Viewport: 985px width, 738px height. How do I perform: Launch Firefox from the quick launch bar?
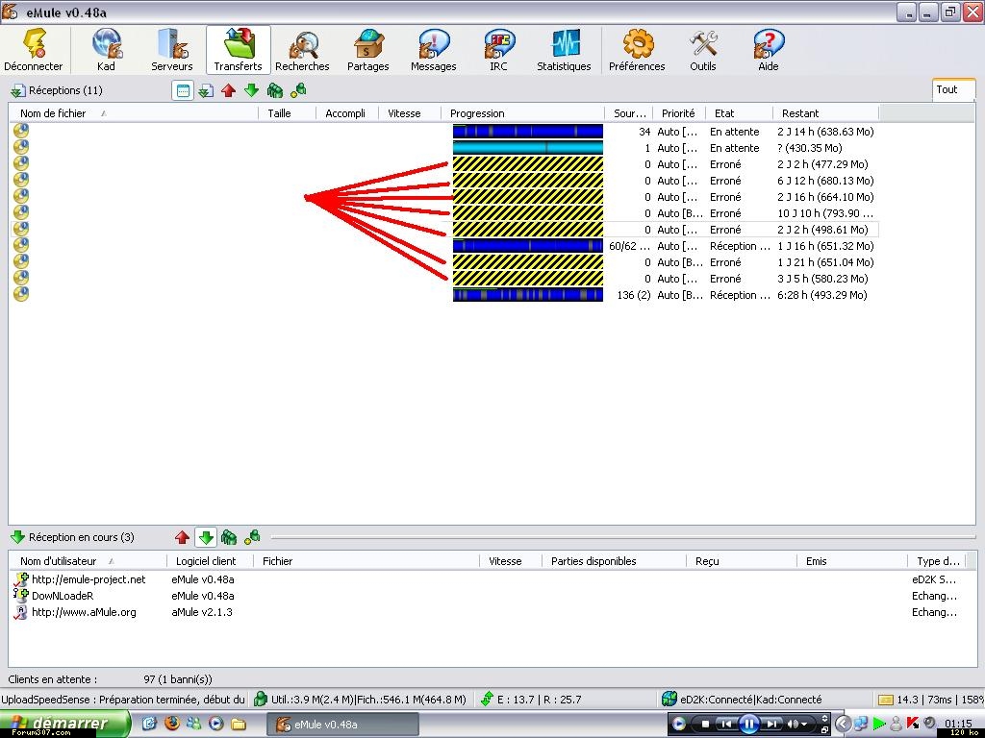pos(171,724)
